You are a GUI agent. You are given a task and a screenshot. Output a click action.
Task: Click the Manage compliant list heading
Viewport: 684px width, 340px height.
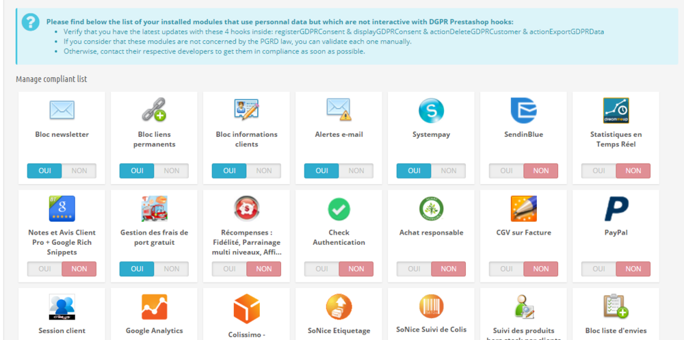[51, 79]
